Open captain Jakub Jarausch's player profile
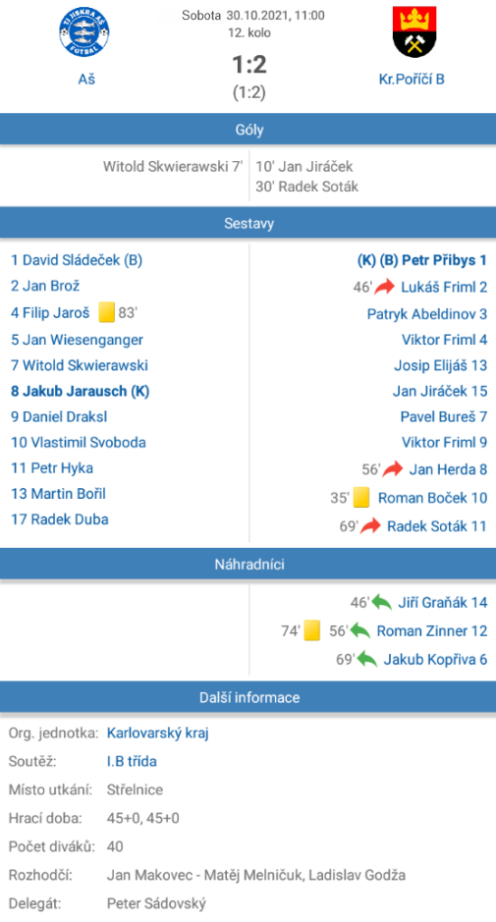 (80, 391)
